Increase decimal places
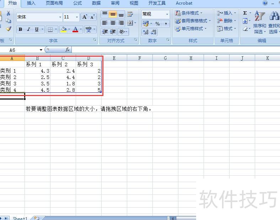This screenshot has height=220, width=280. click(x=146, y=32)
